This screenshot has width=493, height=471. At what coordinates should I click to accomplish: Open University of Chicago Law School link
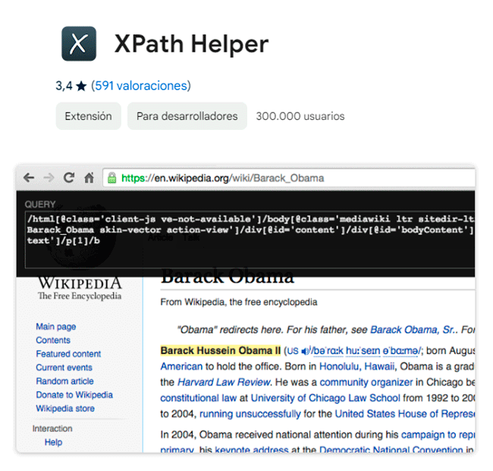coord(325,398)
